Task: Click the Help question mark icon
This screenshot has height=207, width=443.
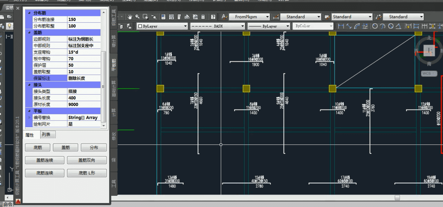Action: 213,17
